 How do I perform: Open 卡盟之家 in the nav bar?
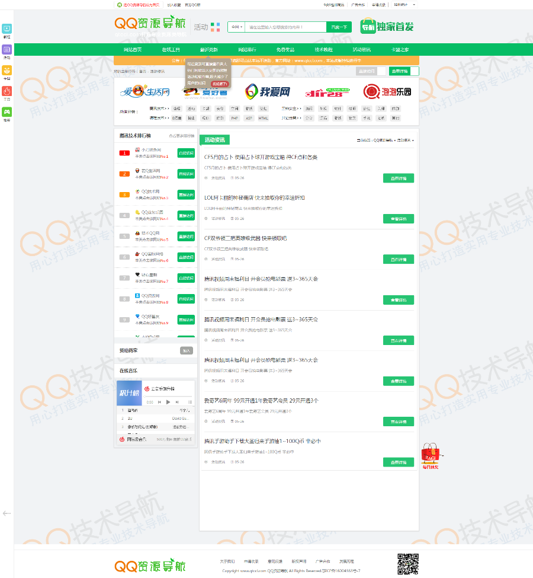pos(400,49)
